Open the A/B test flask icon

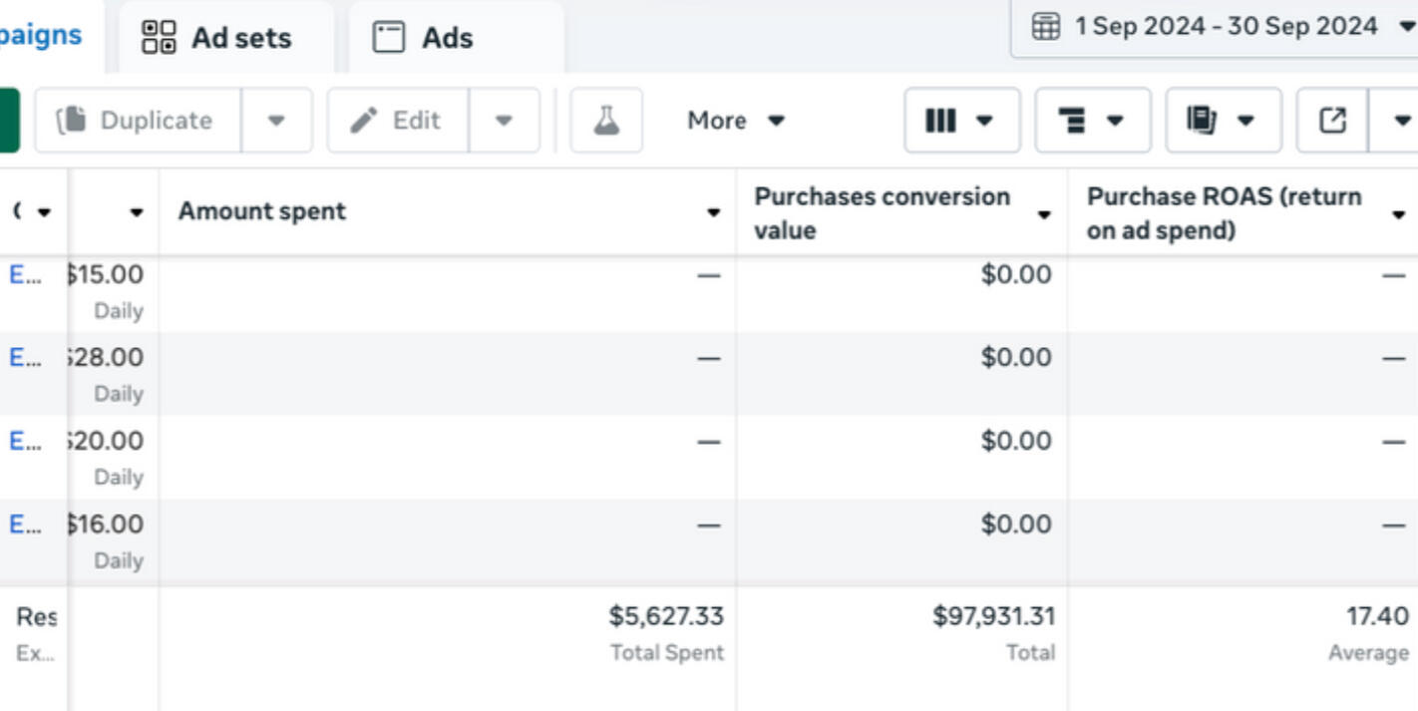pos(606,121)
